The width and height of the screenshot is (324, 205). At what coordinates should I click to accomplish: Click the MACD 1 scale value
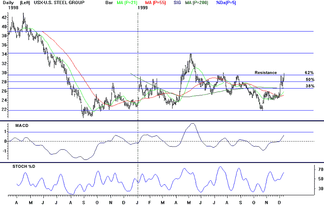tap(5, 132)
